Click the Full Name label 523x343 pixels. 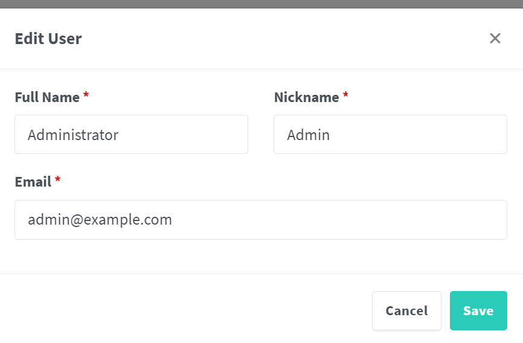(47, 97)
